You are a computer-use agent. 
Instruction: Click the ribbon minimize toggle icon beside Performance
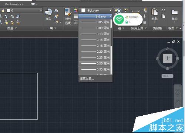pos(33,4)
